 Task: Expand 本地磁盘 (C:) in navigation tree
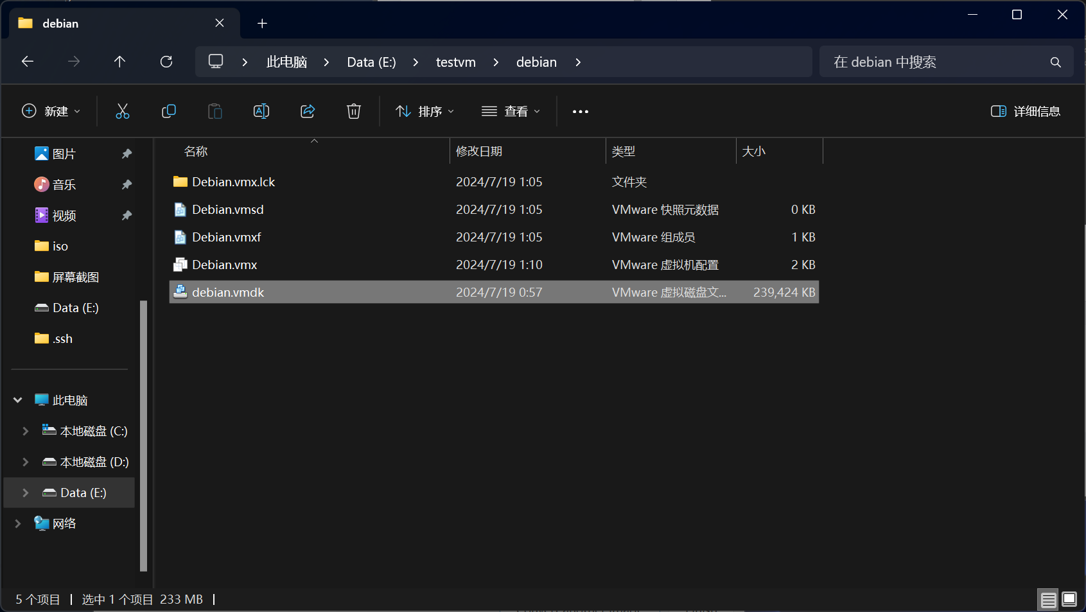26,431
